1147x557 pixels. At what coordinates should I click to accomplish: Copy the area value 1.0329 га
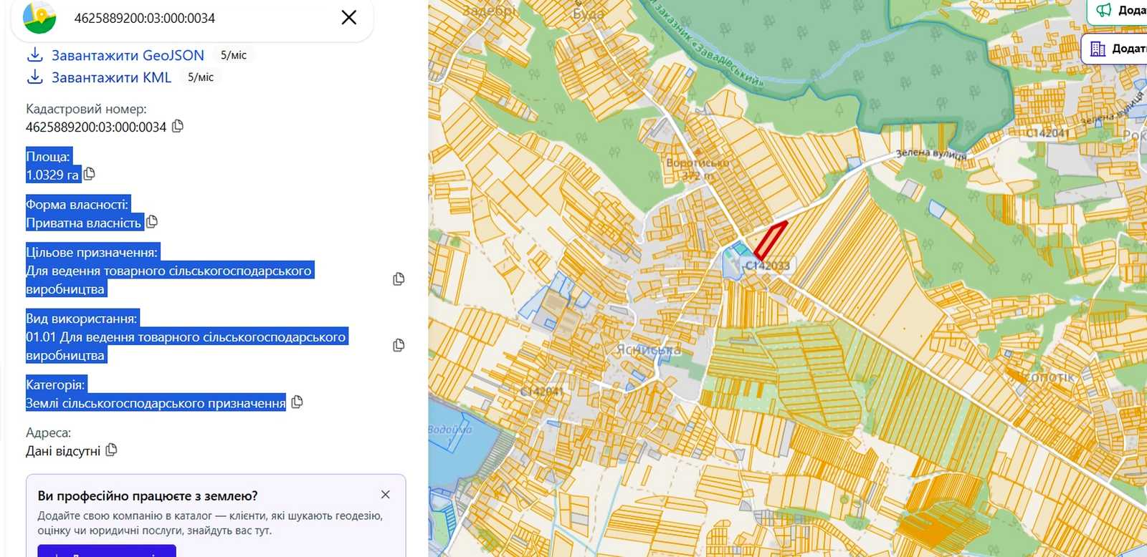tap(90, 174)
